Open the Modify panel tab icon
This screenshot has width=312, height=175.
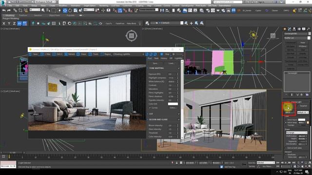tap(290, 29)
